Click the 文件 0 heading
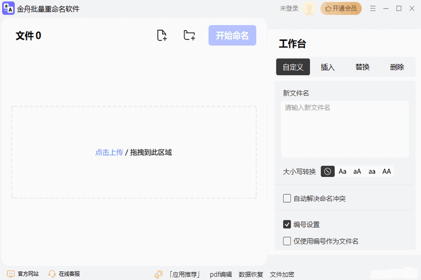The width and height of the screenshot is (421, 280). (28, 36)
